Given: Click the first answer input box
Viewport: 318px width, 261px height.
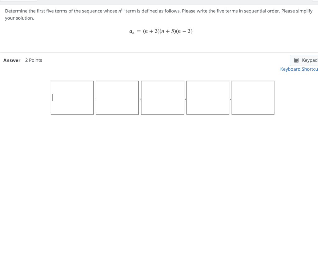Looking at the screenshot, I should point(72,97).
